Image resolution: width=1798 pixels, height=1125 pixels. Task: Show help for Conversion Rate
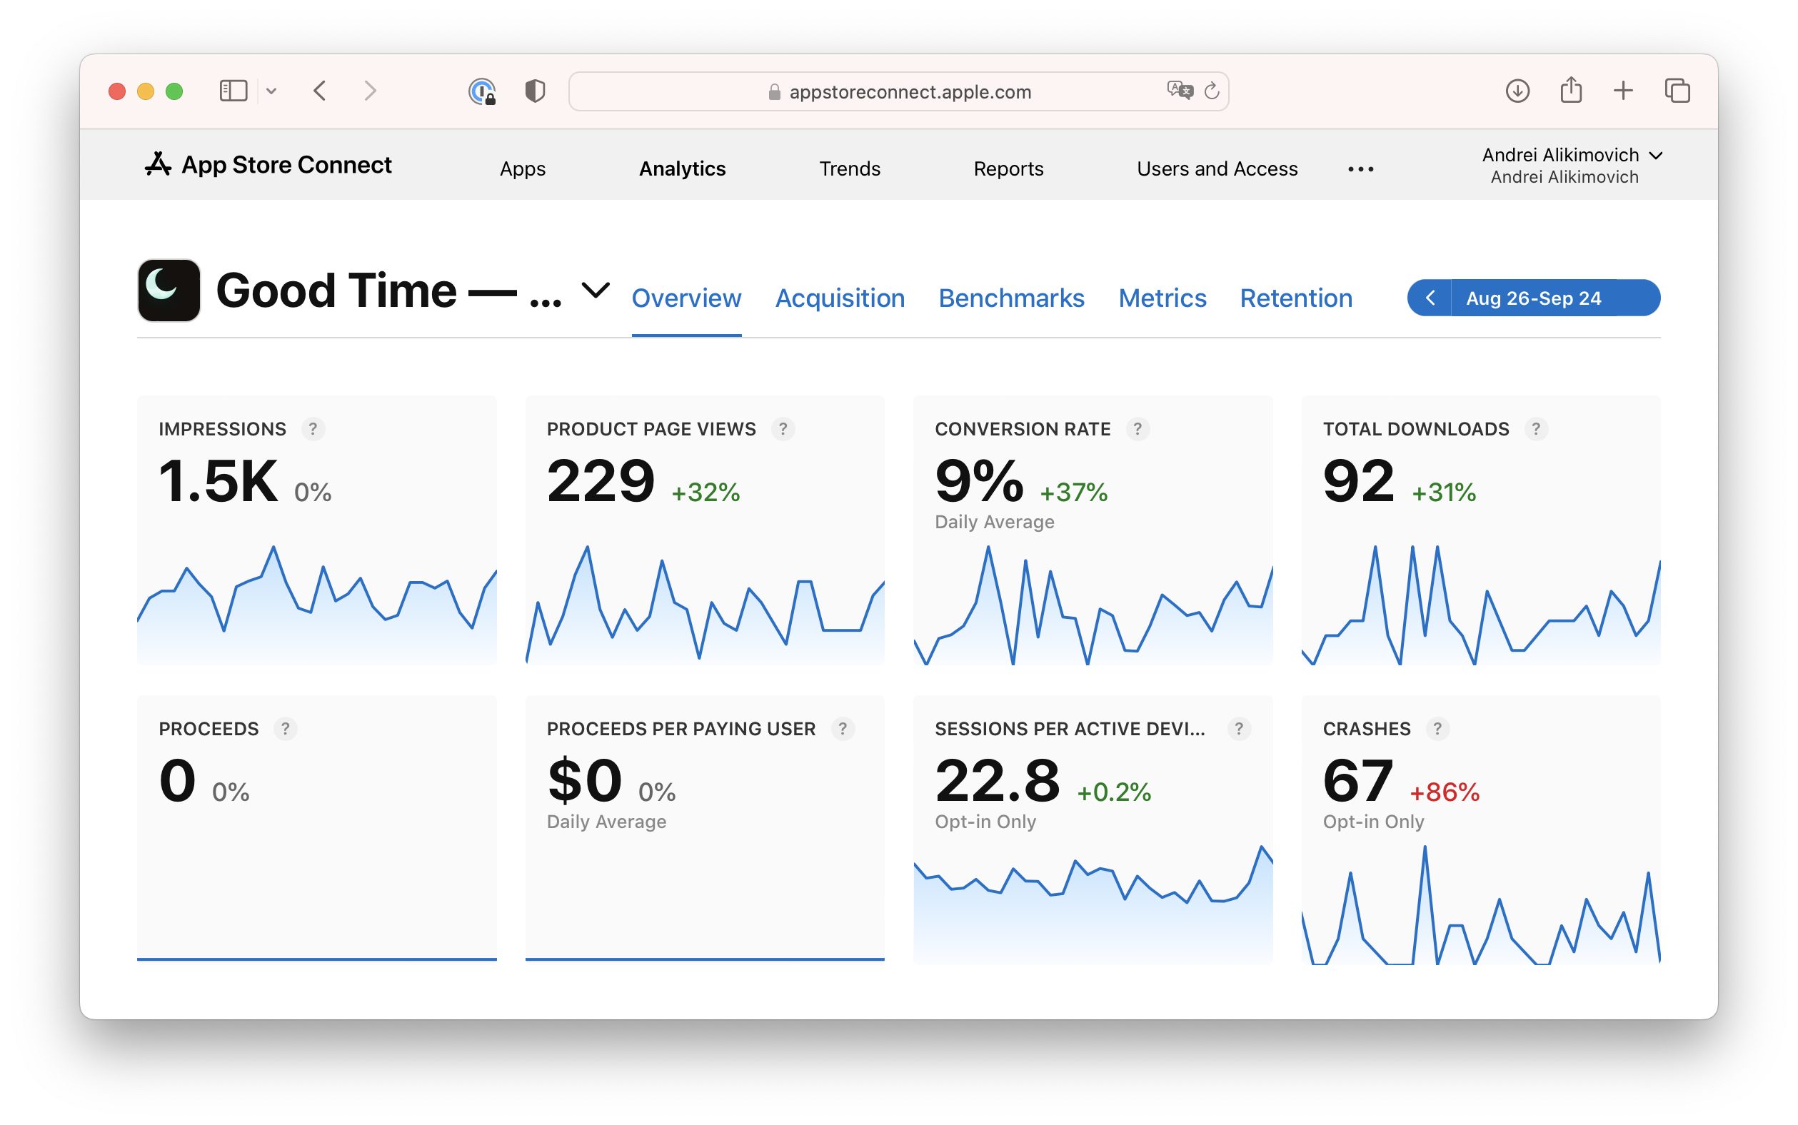pos(1137,429)
